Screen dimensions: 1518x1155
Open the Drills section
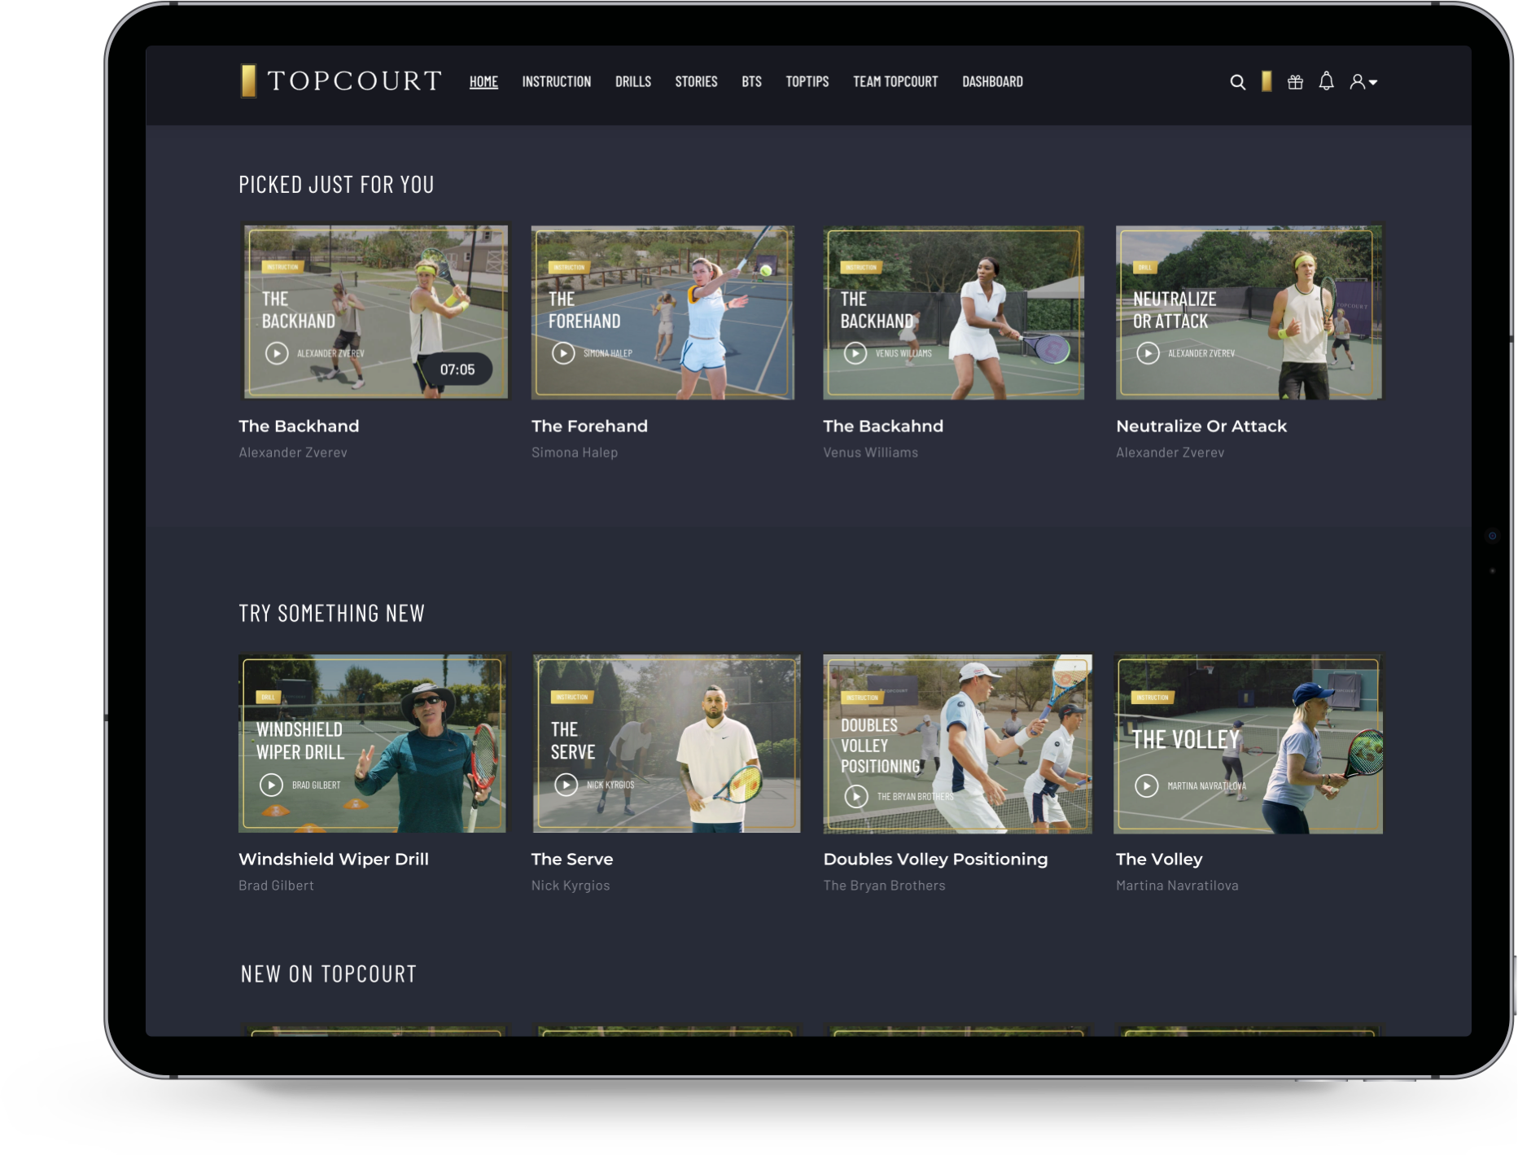point(632,82)
